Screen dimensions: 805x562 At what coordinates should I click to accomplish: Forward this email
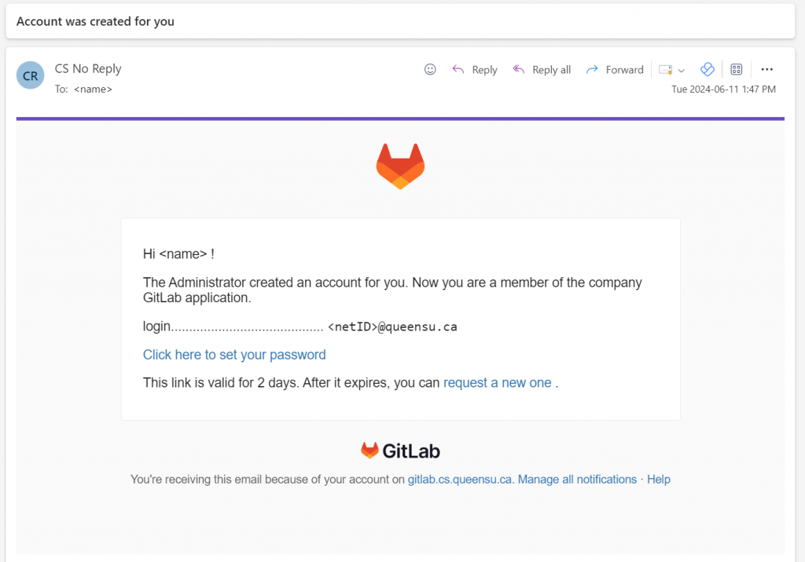pos(615,70)
